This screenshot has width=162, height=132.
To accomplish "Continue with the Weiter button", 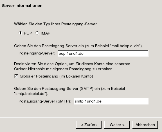I will pyautogui.click(x=117, y=125).
